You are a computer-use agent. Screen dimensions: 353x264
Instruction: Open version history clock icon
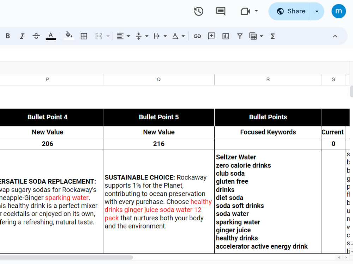point(198,11)
